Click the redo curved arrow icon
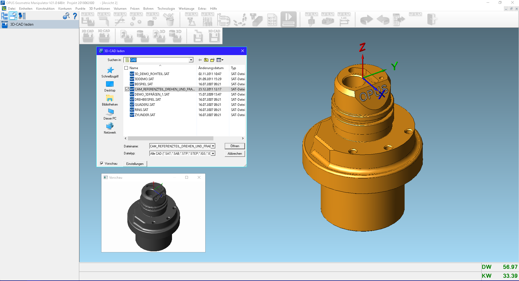The height and width of the screenshot is (281, 519). [366, 20]
